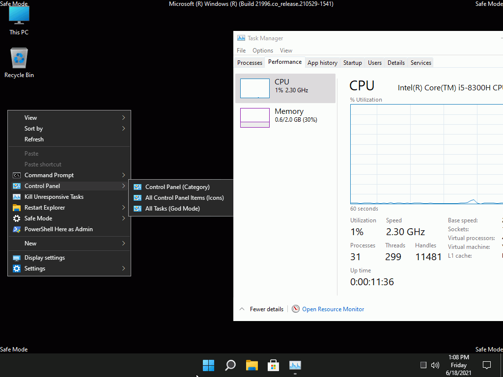Select the Performance tab
The image size is (503, 377).
pos(285,62)
